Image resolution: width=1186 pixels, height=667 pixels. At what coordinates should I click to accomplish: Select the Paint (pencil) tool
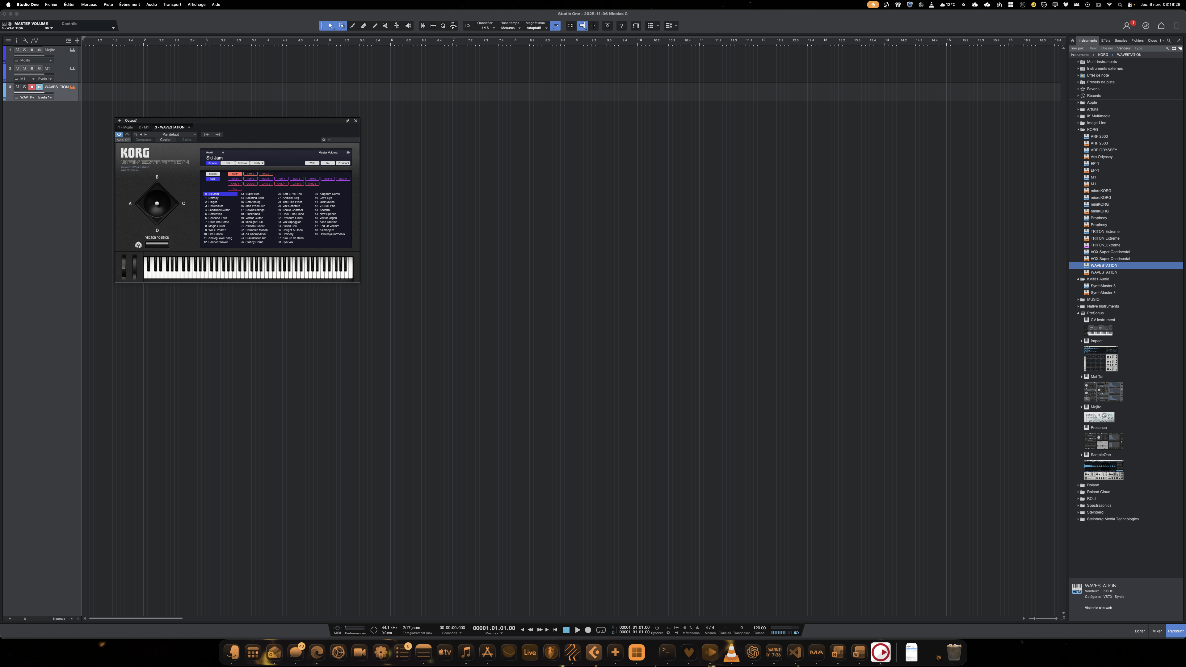click(375, 26)
